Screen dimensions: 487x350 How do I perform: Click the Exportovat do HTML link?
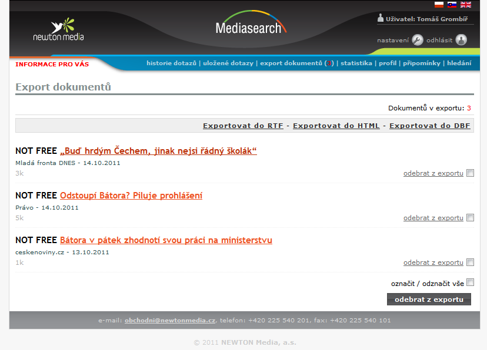[336, 126]
